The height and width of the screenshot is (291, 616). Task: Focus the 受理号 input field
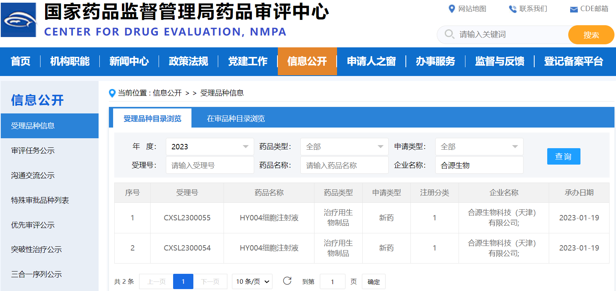tap(210, 165)
